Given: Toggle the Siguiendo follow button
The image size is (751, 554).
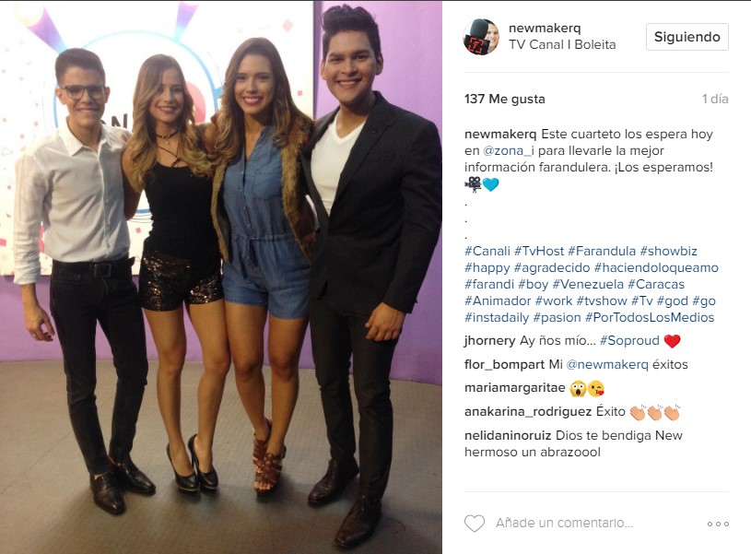Looking at the screenshot, I should [x=687, y=37].
